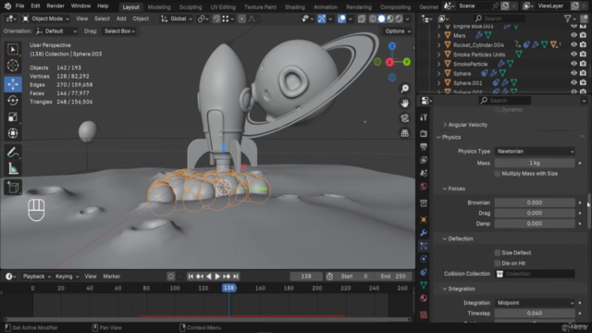This screenshot has width=592, height=333.
Task: Open the Object properties orange square tab
Action: tap(424, 219)
